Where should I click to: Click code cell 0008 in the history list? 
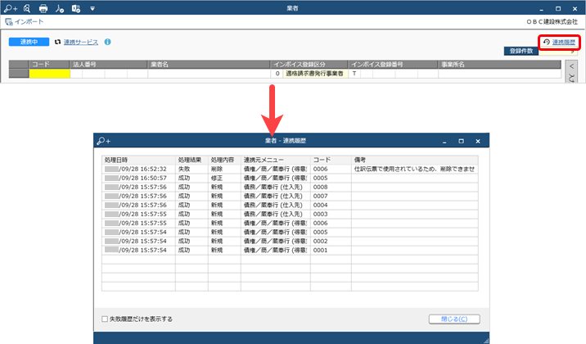point(331,187)
